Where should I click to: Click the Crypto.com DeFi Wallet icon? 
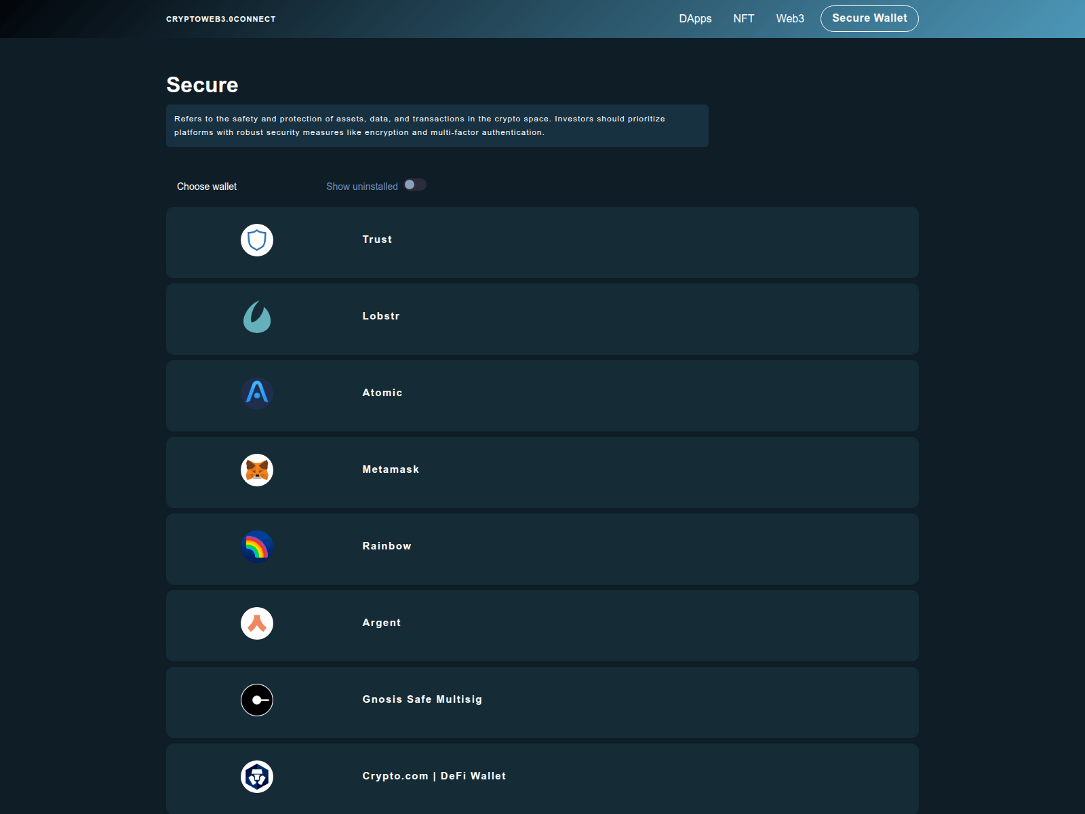257,777
